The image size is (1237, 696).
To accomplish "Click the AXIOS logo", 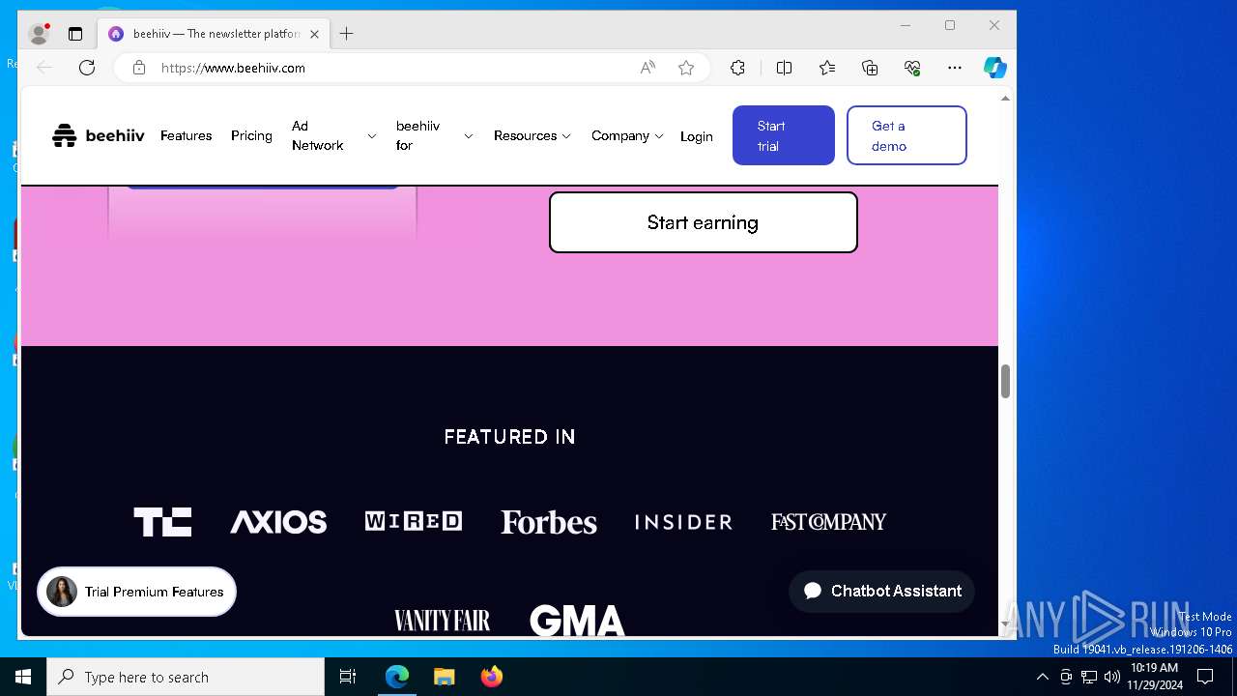I will pyautogui.click(x=278, y=522).
